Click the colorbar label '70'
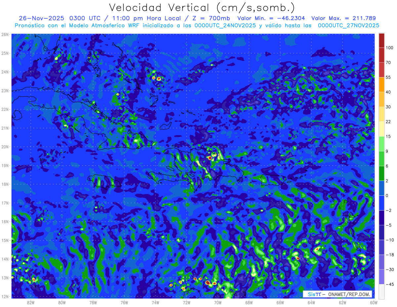397x307 pixels. (388, 62)
